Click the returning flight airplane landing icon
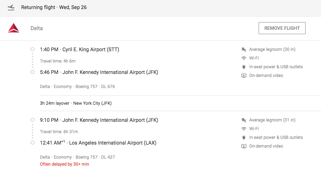Viewport: 321px width, 171px height. point(11,7)
